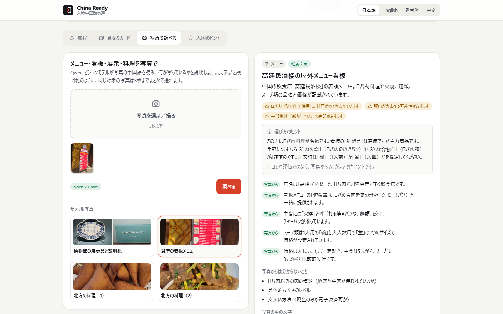Click the red 調べる button
Image resolution: width=503 pixels, height=314 pixels.
(x=229, y=186)
